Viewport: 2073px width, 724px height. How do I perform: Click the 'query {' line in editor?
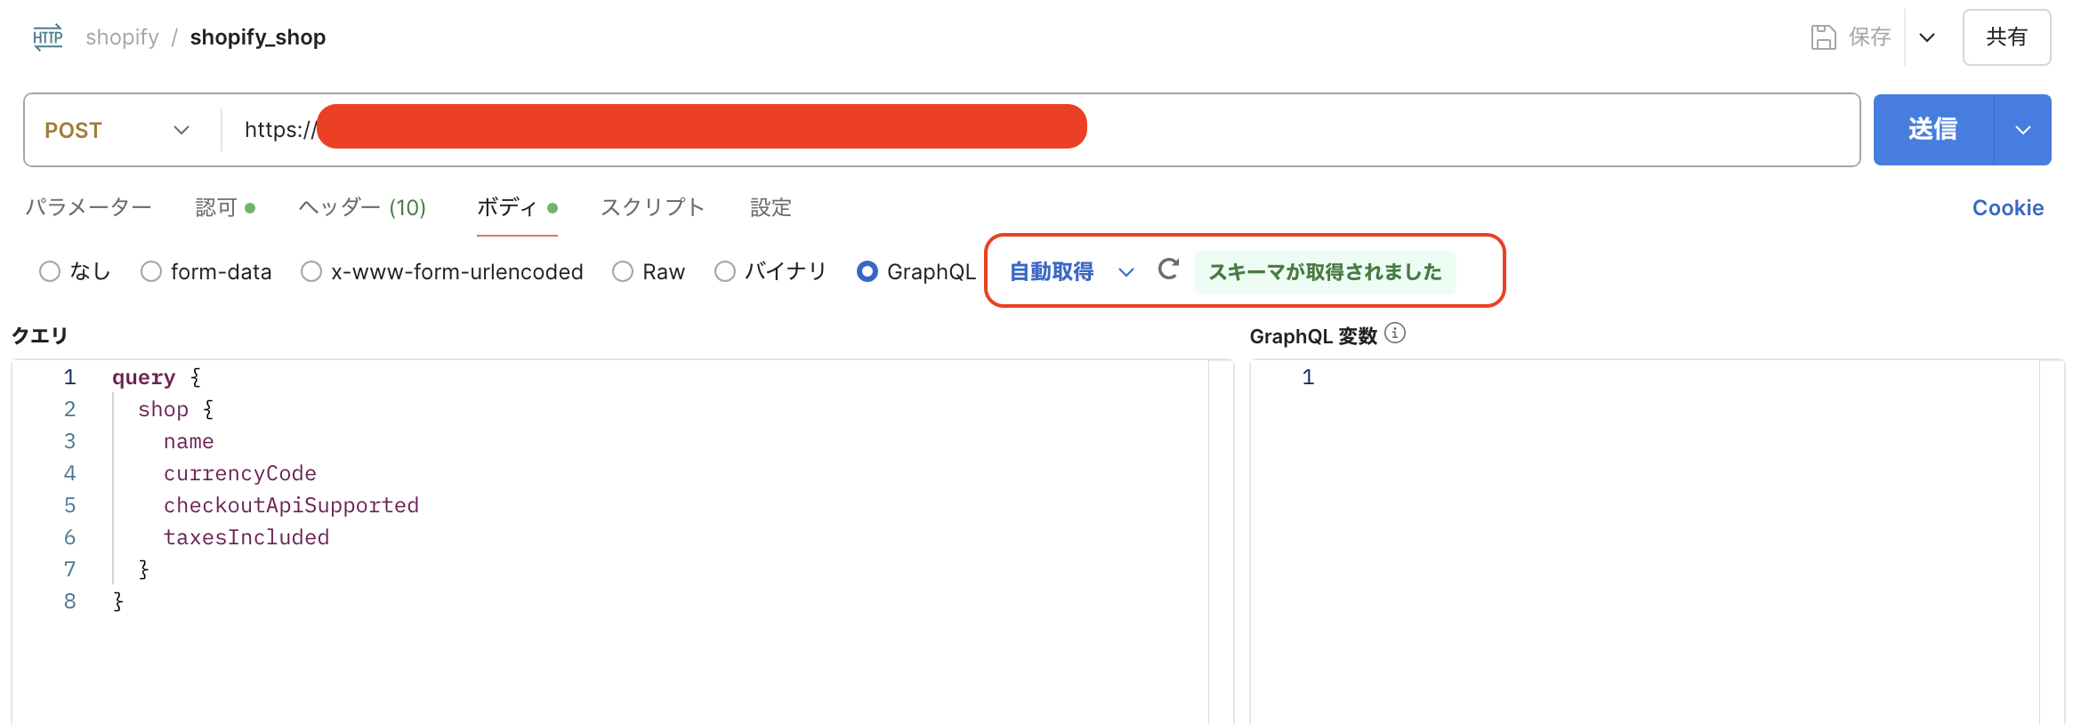(x=157, y=377)
